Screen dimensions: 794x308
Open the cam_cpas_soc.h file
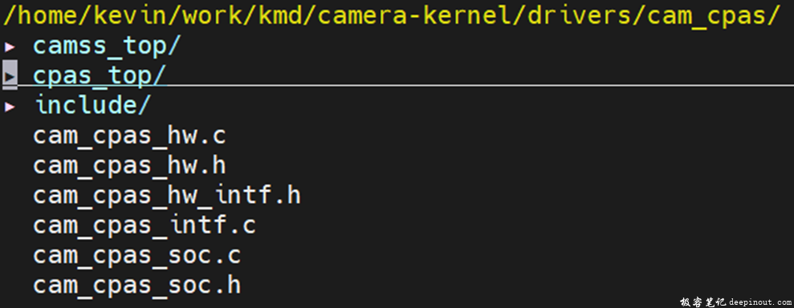pos(136,286)
